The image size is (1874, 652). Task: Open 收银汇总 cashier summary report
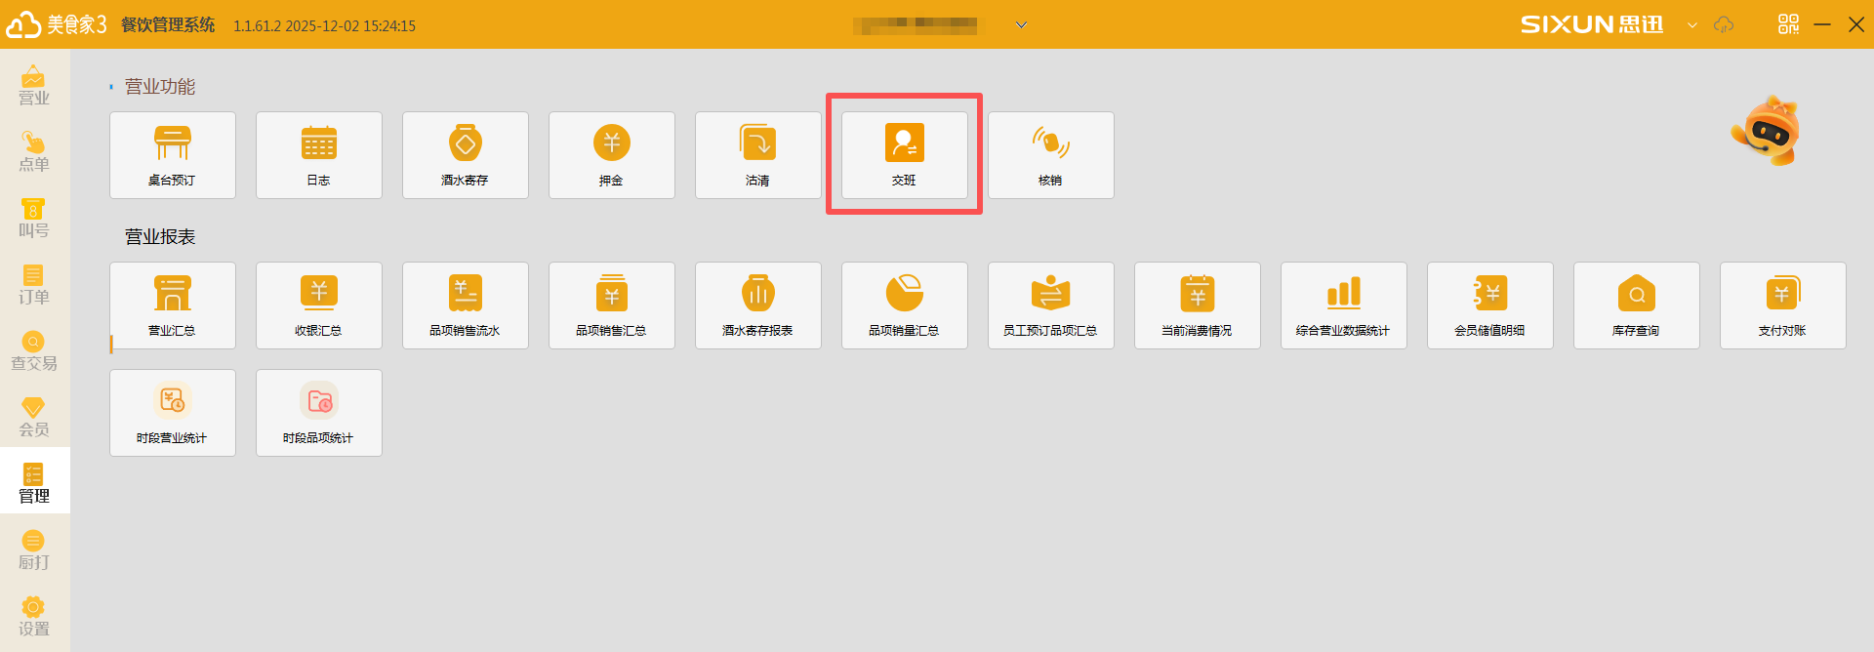[319, 306]
